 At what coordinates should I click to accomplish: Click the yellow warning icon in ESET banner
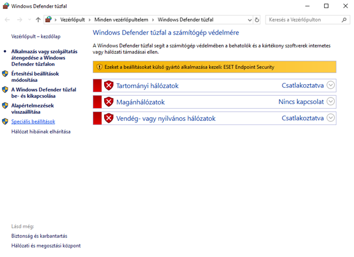pos(99,67)
